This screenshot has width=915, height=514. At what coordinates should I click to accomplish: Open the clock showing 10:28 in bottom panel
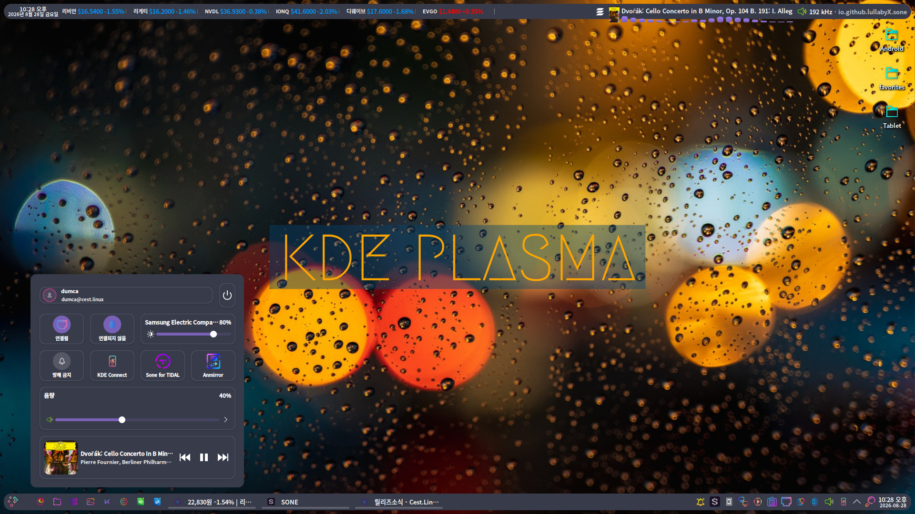click(893, 502)
